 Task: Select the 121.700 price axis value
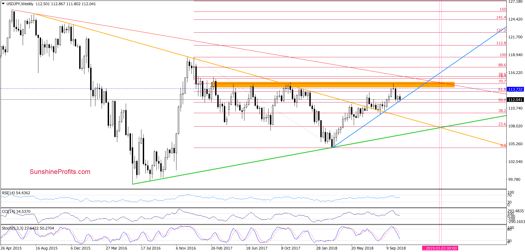point(515,37)
